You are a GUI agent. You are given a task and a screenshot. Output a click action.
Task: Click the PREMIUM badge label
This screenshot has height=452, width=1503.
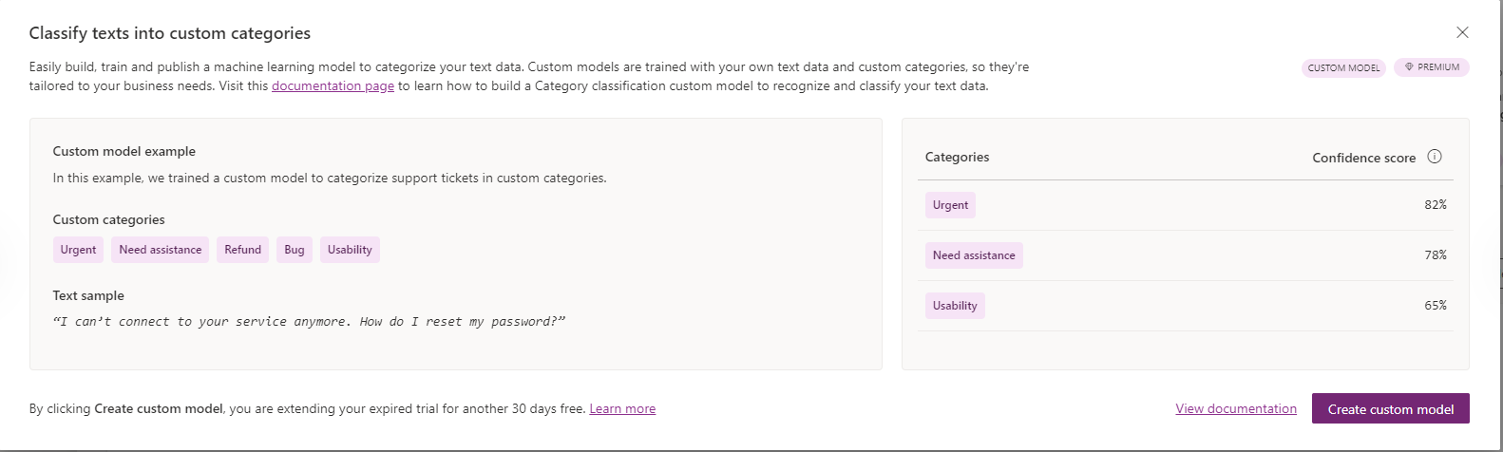point(1438,67)
